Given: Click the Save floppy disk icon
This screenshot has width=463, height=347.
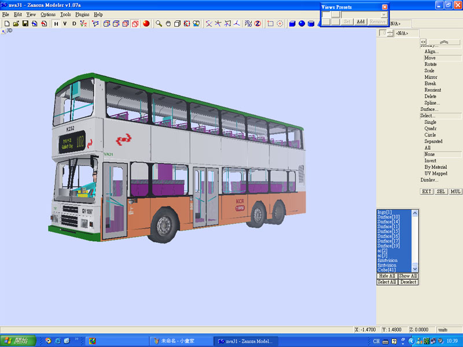Looking at the screenshot, I should (x=25, y=24).
